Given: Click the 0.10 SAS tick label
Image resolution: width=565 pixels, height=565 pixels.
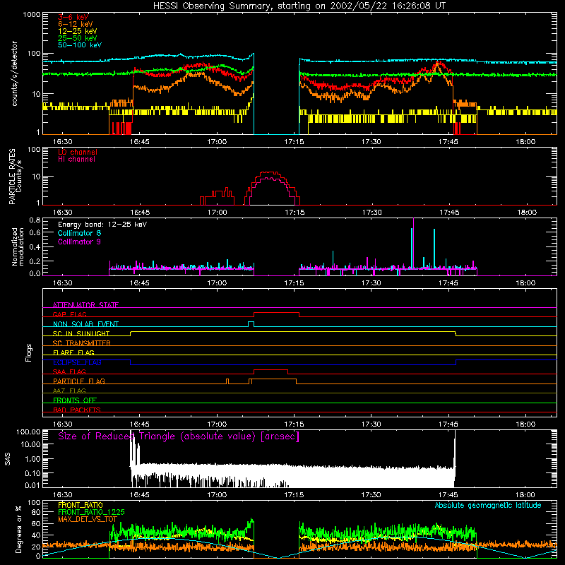Looking at the screenshot, I should pos(32,473).
